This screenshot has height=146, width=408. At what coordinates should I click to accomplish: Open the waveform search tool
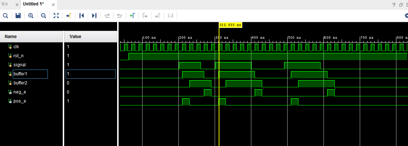pos(5,16)
